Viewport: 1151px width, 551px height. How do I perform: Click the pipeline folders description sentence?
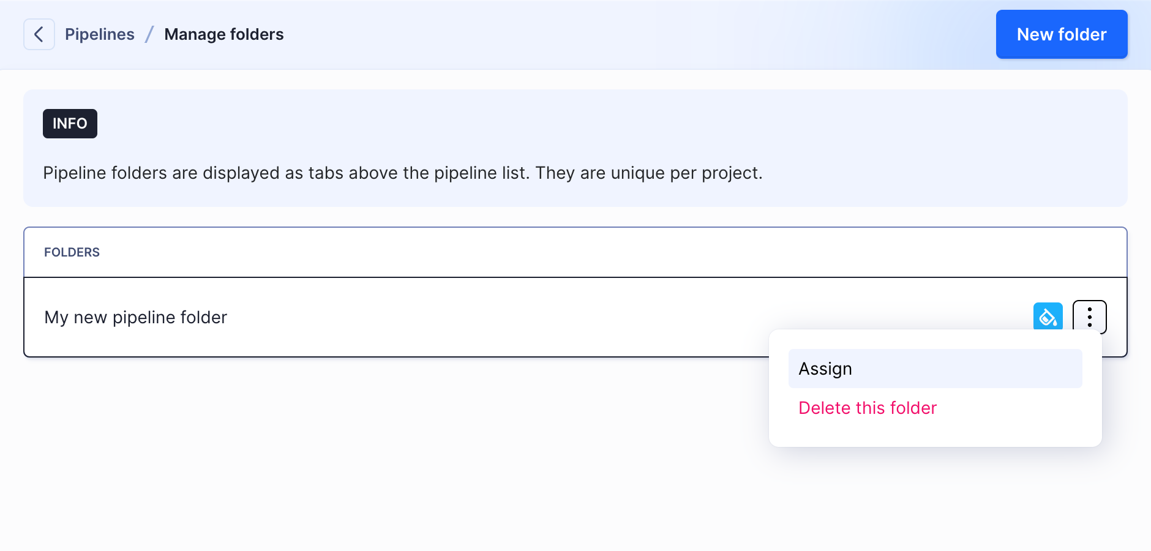403,173
